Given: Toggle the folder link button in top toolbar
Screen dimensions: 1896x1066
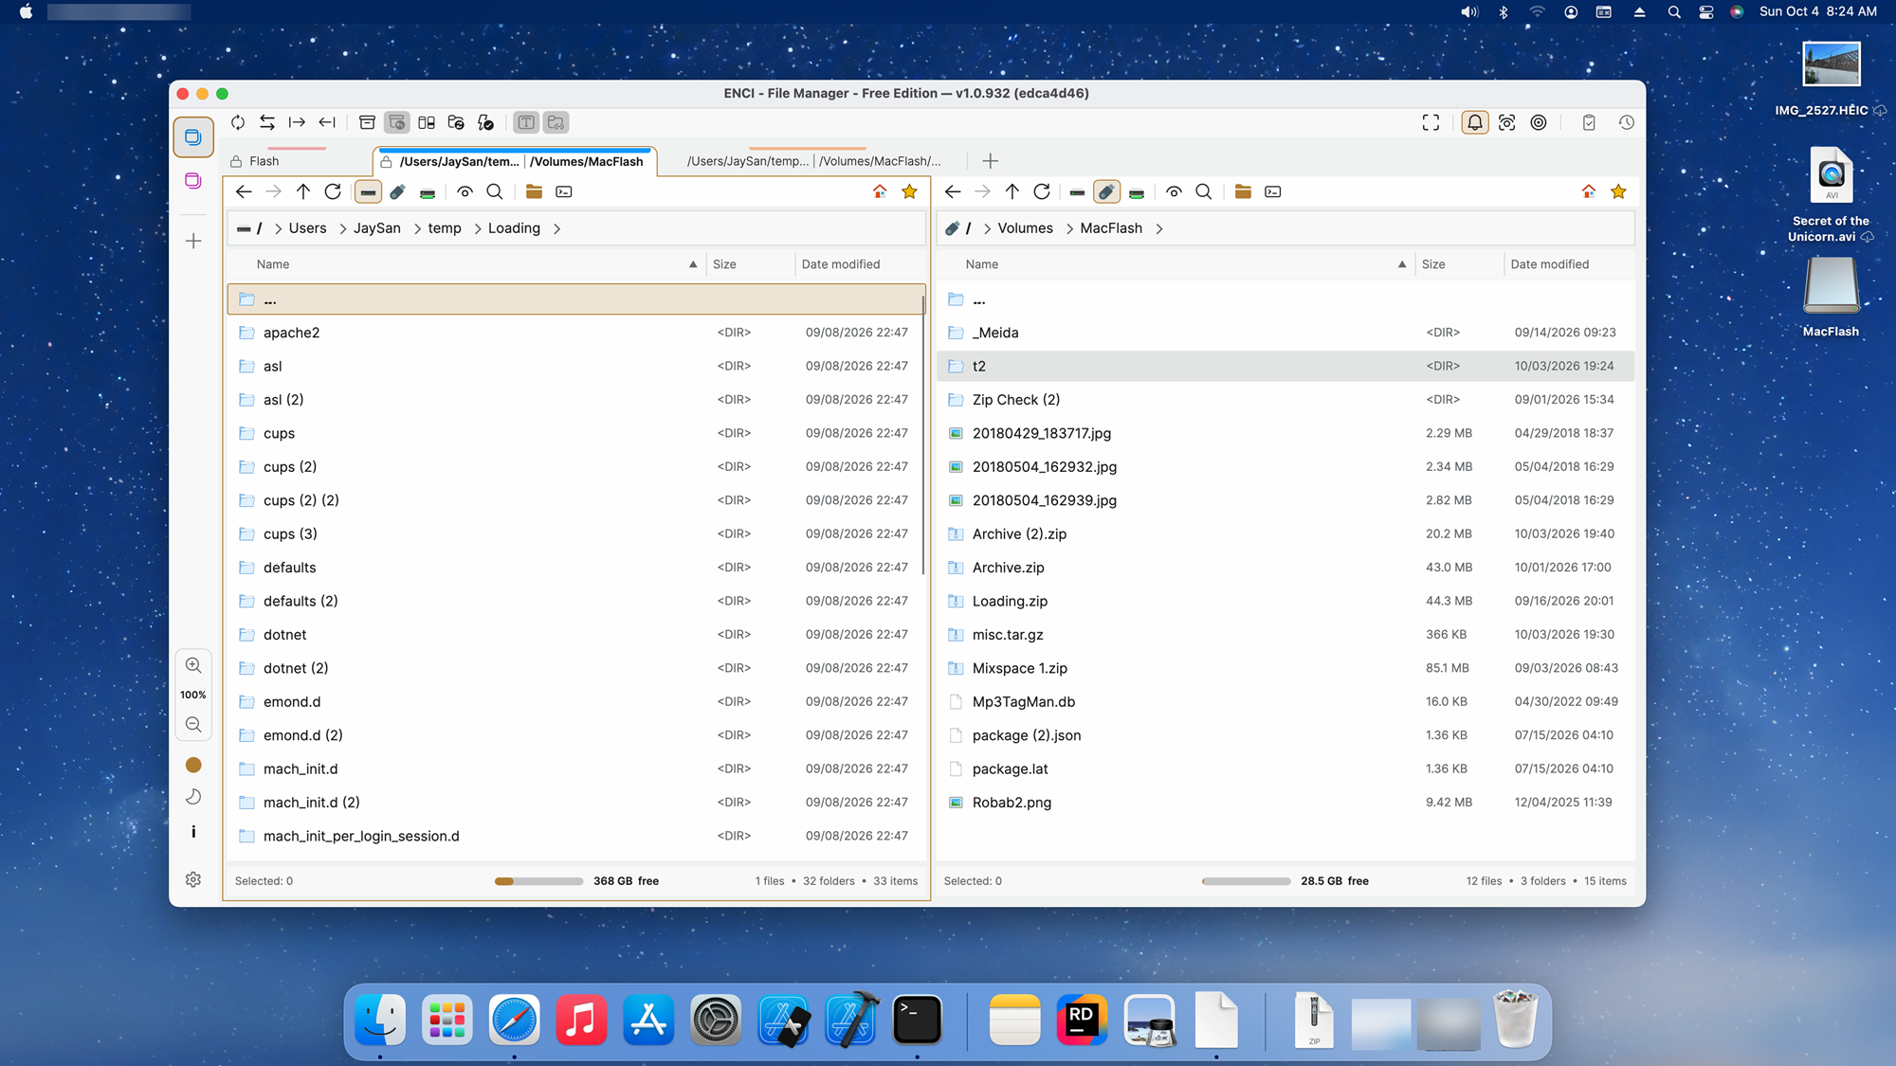Looking at the screenshot, I should [556, 122].
